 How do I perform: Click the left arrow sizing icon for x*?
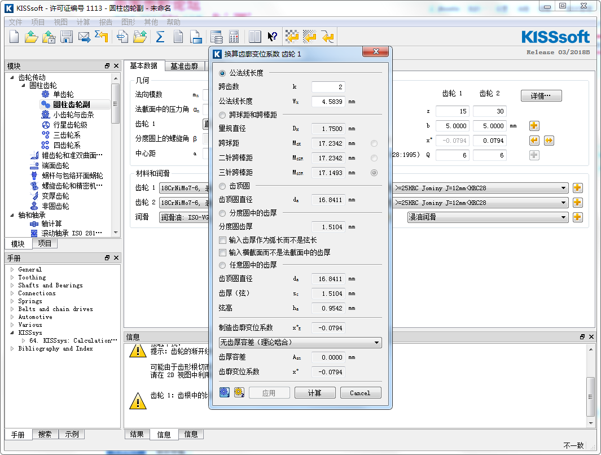coord(534,141)
